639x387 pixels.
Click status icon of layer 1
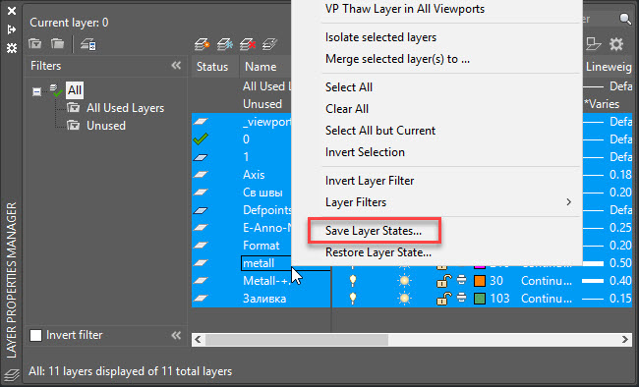point(201,157)
